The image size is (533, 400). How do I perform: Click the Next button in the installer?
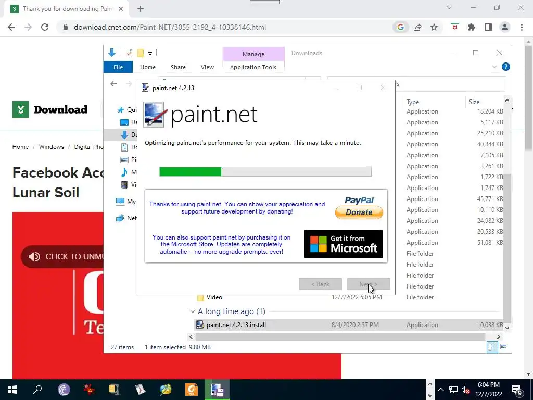369,284
